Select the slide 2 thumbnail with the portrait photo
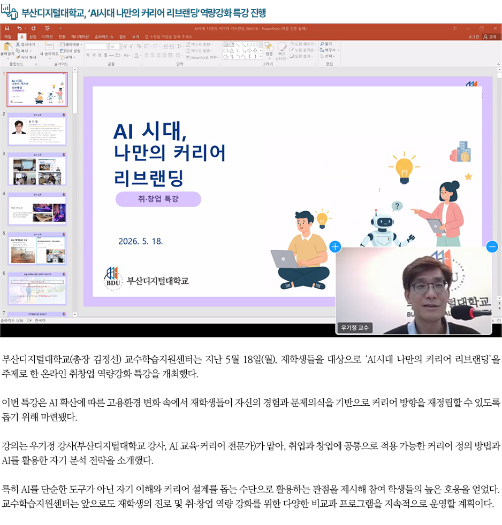The height and width of the screenshot is (525, 502). click(37, 129)
